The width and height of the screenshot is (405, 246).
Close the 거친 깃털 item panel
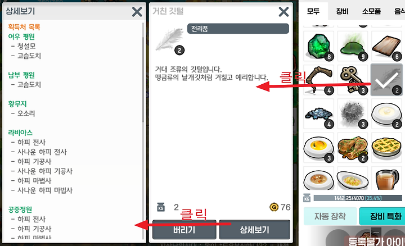coord(283,12)
